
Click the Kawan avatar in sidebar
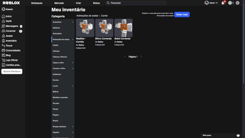click(x=3, y=9)
